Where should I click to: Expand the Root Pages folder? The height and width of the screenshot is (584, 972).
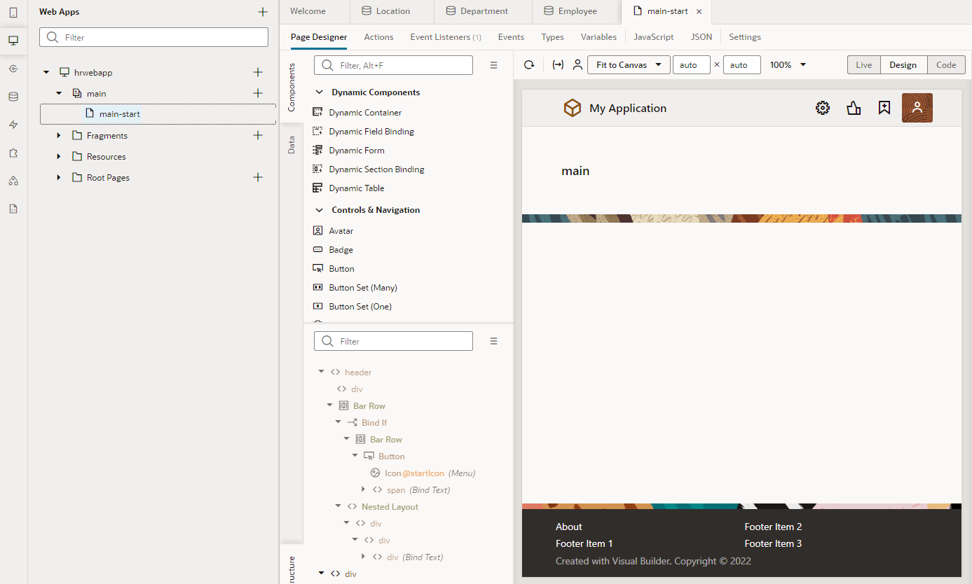59,178
